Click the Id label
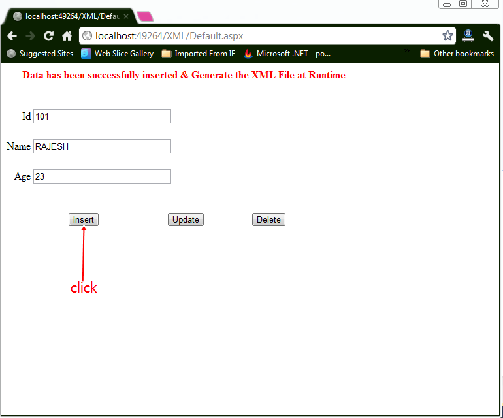Viewport: 503px width, 418px height. tap(26, 116)
